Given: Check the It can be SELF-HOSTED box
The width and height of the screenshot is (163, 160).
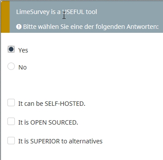Looking at the screenshot, I should 11,103.
